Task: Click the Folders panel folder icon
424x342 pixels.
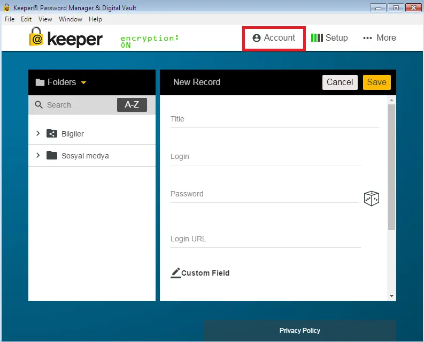Action: tap(40, 82)
